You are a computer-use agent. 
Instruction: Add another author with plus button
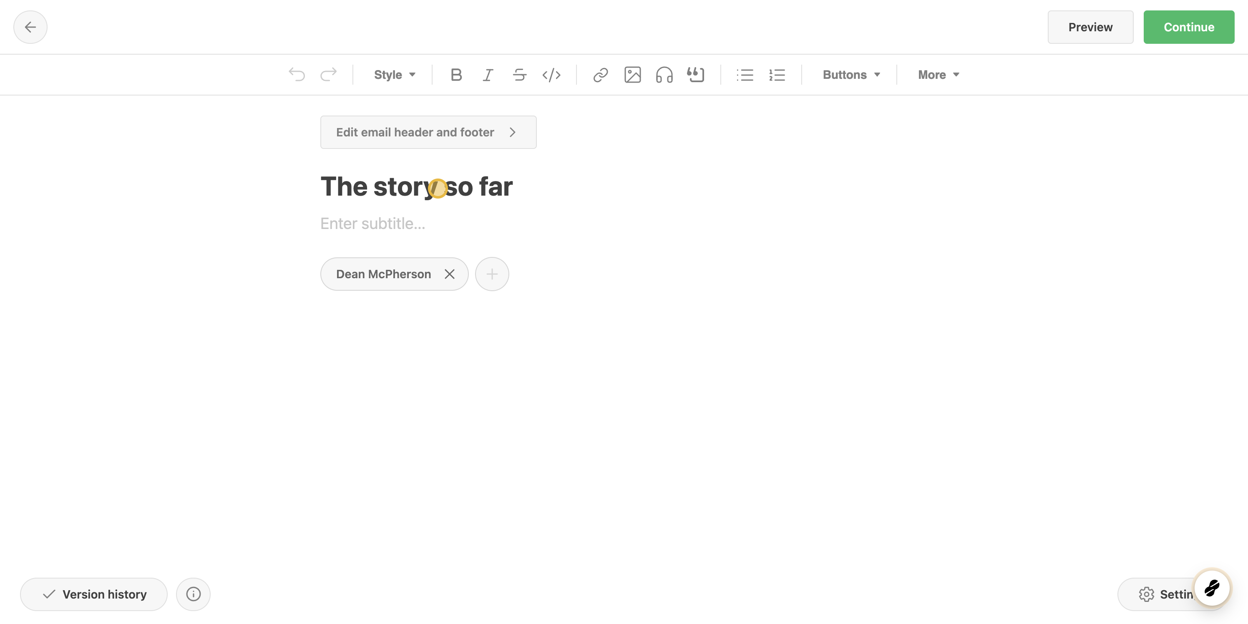[x=492, y=274]
